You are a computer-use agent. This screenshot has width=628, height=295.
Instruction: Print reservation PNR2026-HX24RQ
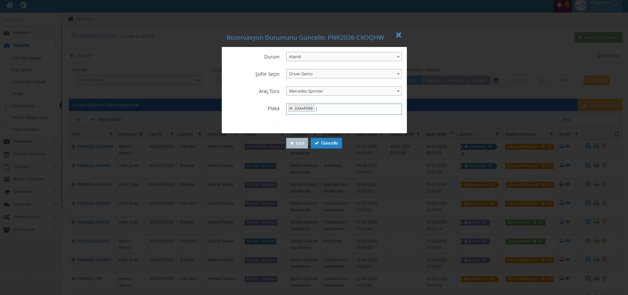[x=597, y=165]
